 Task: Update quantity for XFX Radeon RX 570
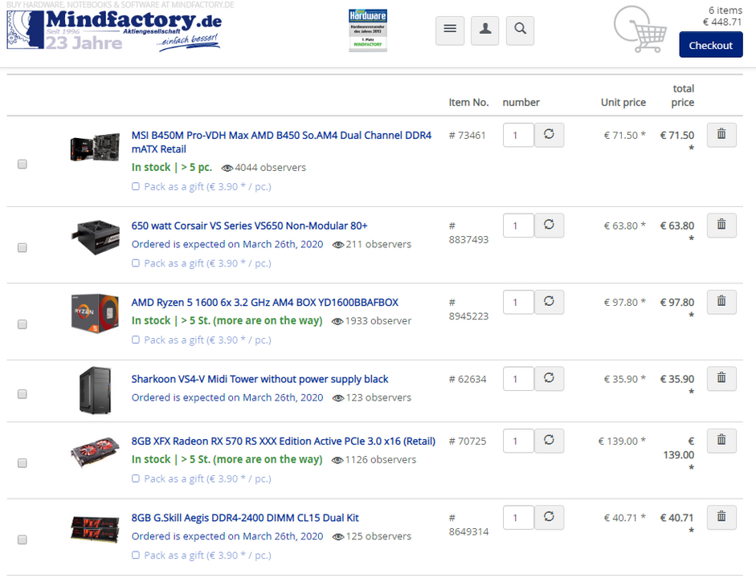[550, 440]
